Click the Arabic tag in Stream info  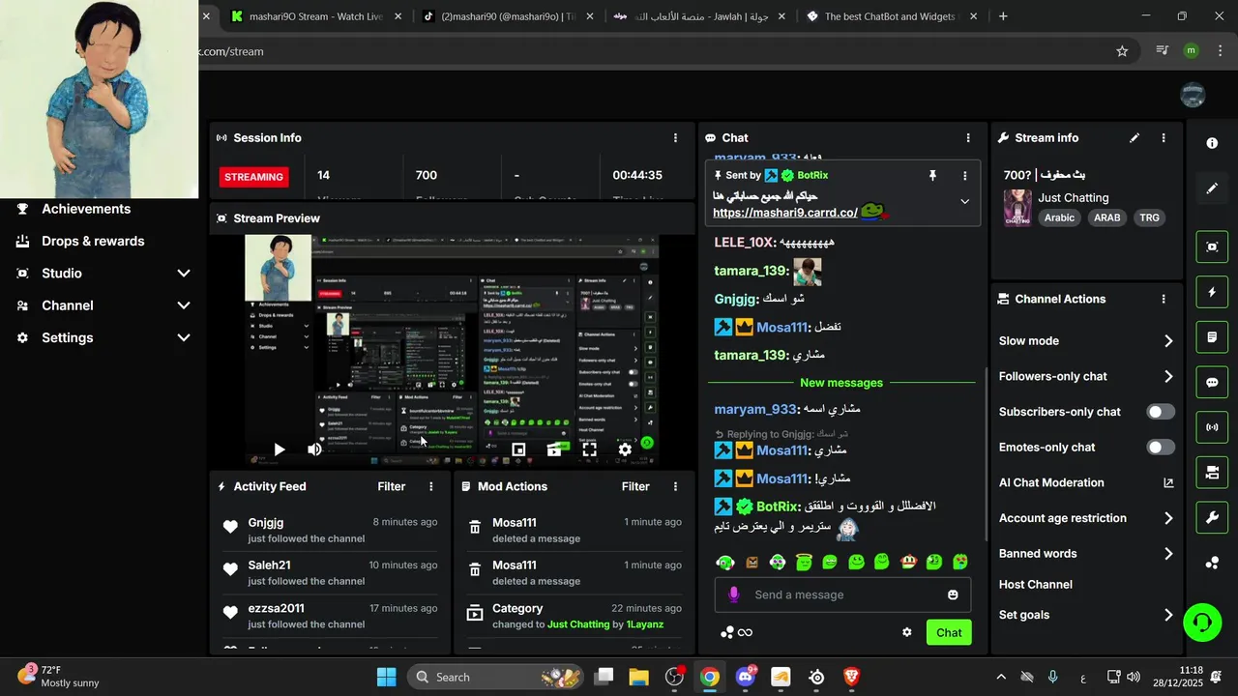(1059, 217)
